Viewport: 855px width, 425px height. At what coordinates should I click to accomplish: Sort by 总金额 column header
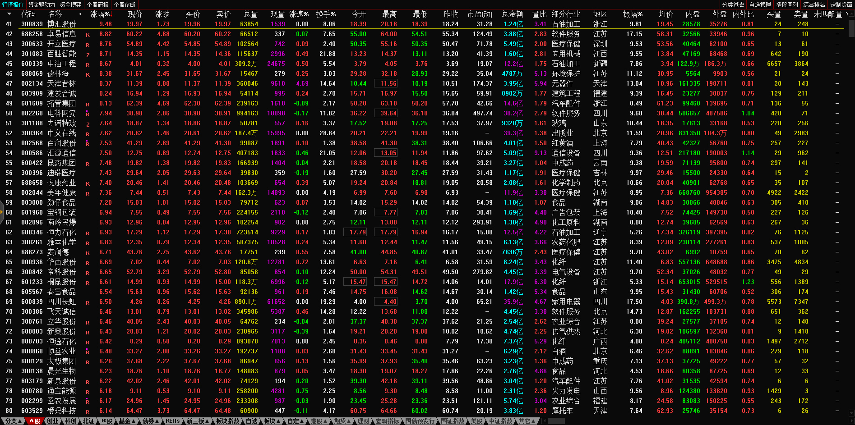click(512, 14)
